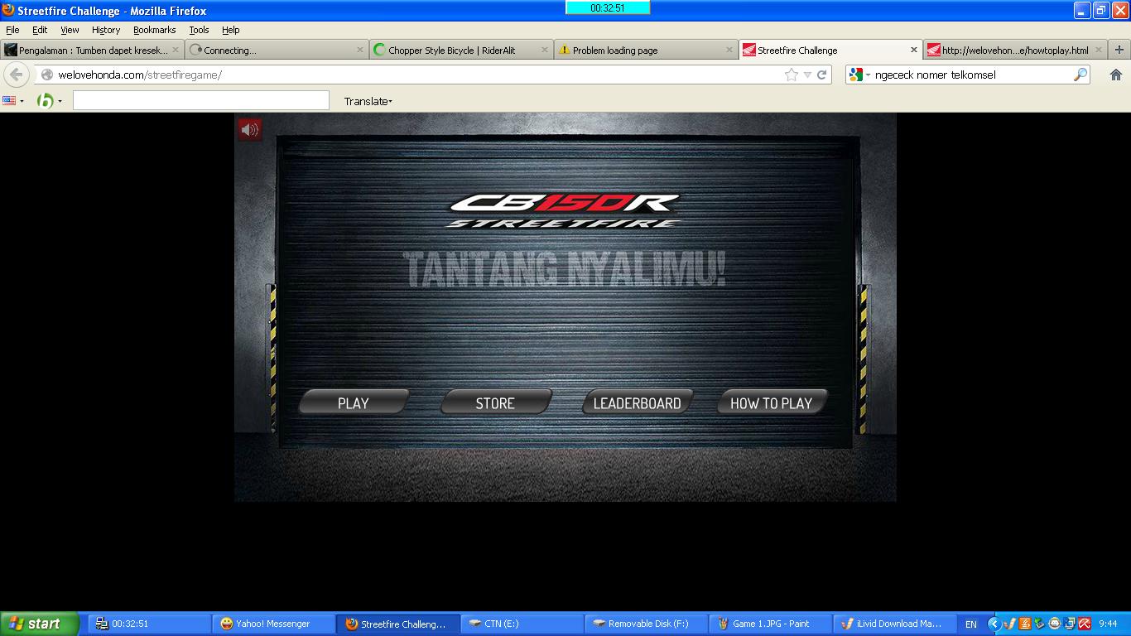Click the browser back arrow button
Image resolution: width=1131 pixels, height=636 pixels.
click(17, 75)
